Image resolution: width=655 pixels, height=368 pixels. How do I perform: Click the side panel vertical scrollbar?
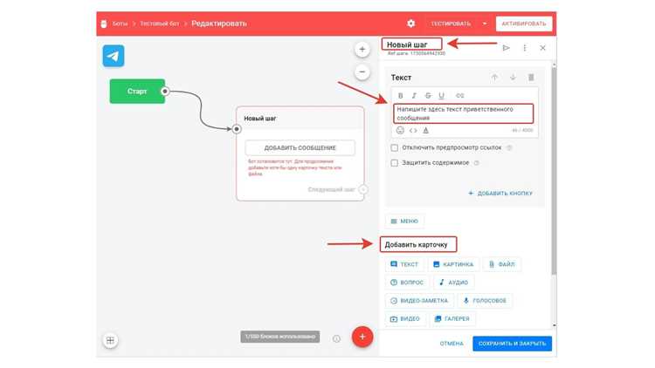[x=554, y=171]
